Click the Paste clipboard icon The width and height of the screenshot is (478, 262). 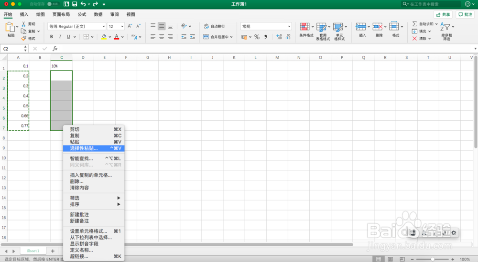point(10,27)
